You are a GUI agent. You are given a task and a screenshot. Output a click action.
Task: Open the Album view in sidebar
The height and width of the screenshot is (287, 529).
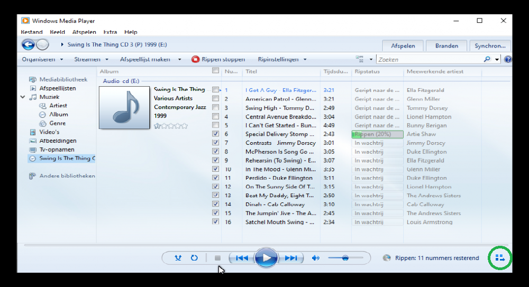[x=58, y=114]
